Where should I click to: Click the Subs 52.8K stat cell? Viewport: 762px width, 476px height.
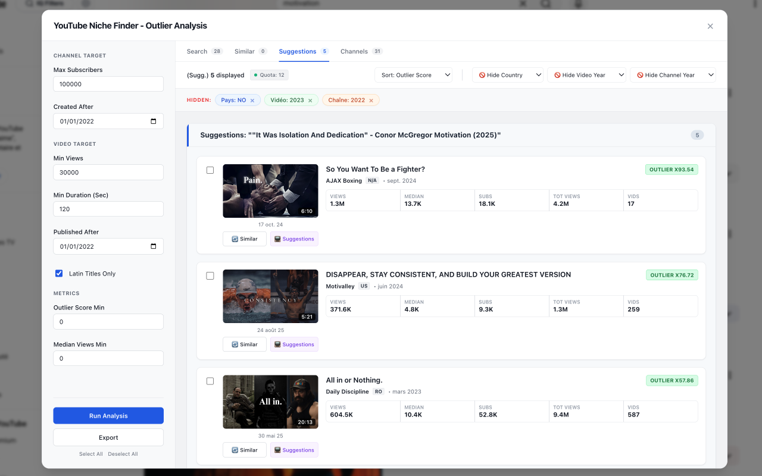[512, 411]
